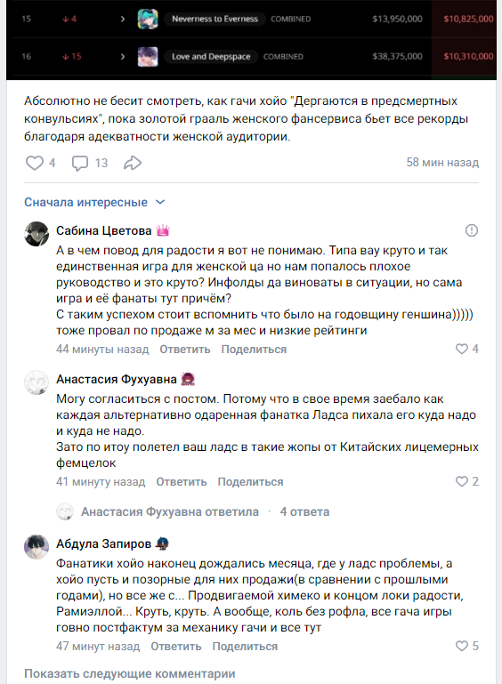Open Сабина Цветова's avatar

click(36, 234)
